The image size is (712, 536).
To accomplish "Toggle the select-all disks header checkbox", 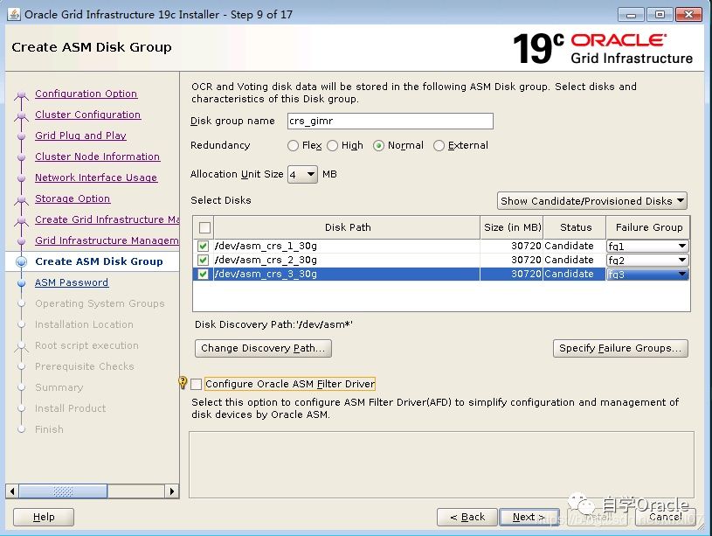I will (204, 227).
